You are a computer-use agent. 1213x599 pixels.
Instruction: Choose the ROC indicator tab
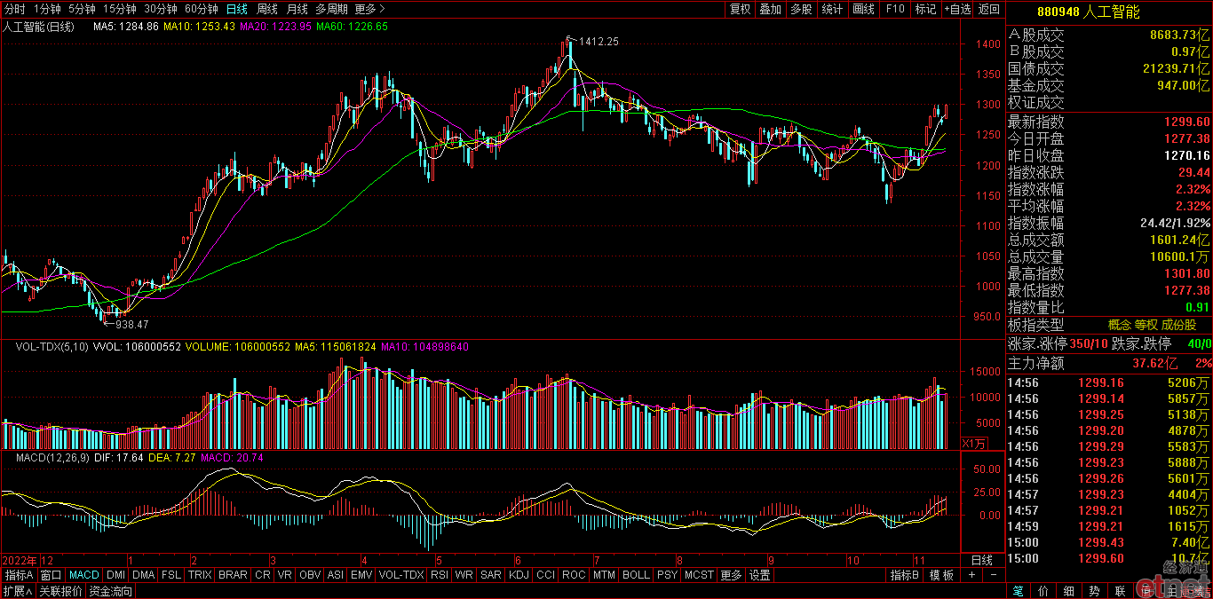[575, 575]
